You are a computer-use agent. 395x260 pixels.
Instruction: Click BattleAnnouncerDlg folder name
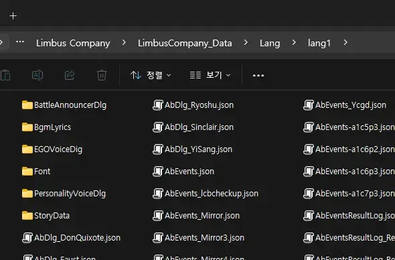(x=70, y=105)
